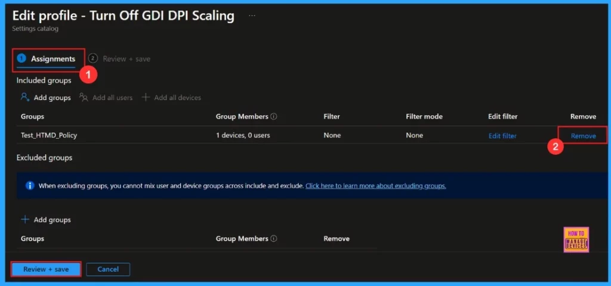Screen dimensions: 611x286
Task: Click the Add all users people icon
Action: pyautogui.click(x=84, y=97)
